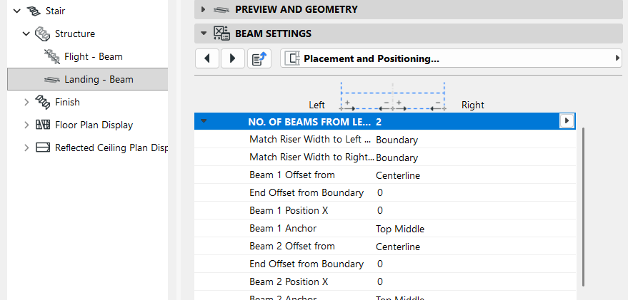
Task: Click the Flight - Beam icon
Action: coord(52,57)
